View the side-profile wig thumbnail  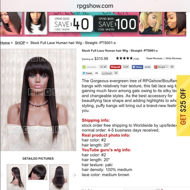tap(16, 177)
